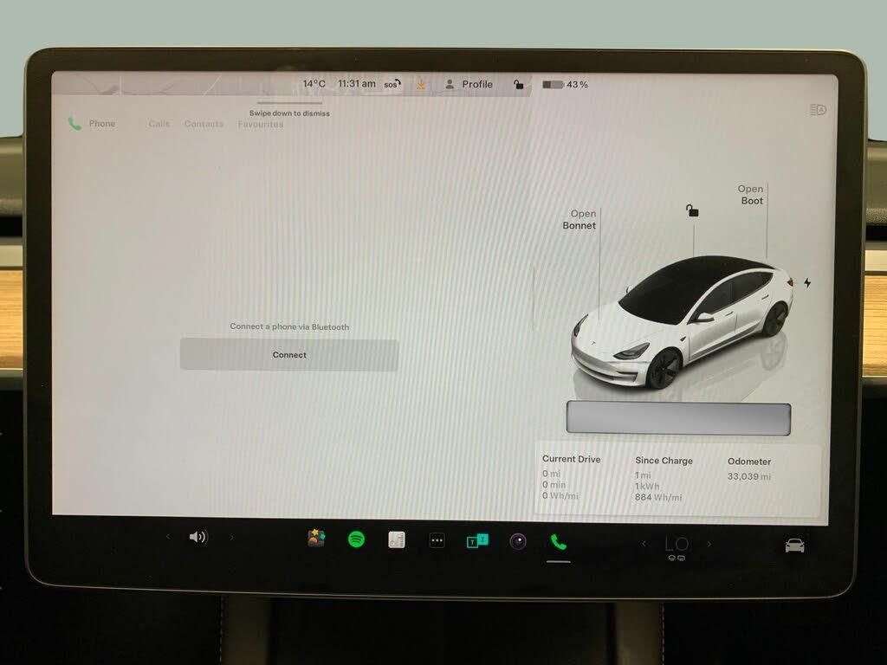Tap the 14°C outside temperature reading
The image size is (887, 665).
pos(314,84)
